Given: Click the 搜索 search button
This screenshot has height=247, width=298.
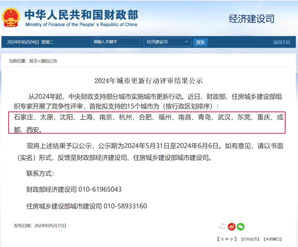Looking at the screenshot, I should [200, 42].
